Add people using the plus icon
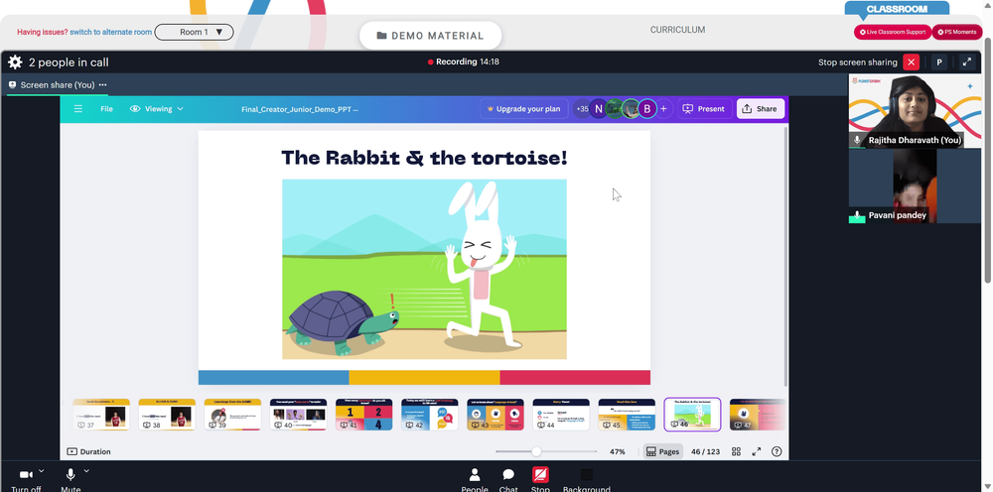Viewport: 993px width, 492px height. (663, 109)
